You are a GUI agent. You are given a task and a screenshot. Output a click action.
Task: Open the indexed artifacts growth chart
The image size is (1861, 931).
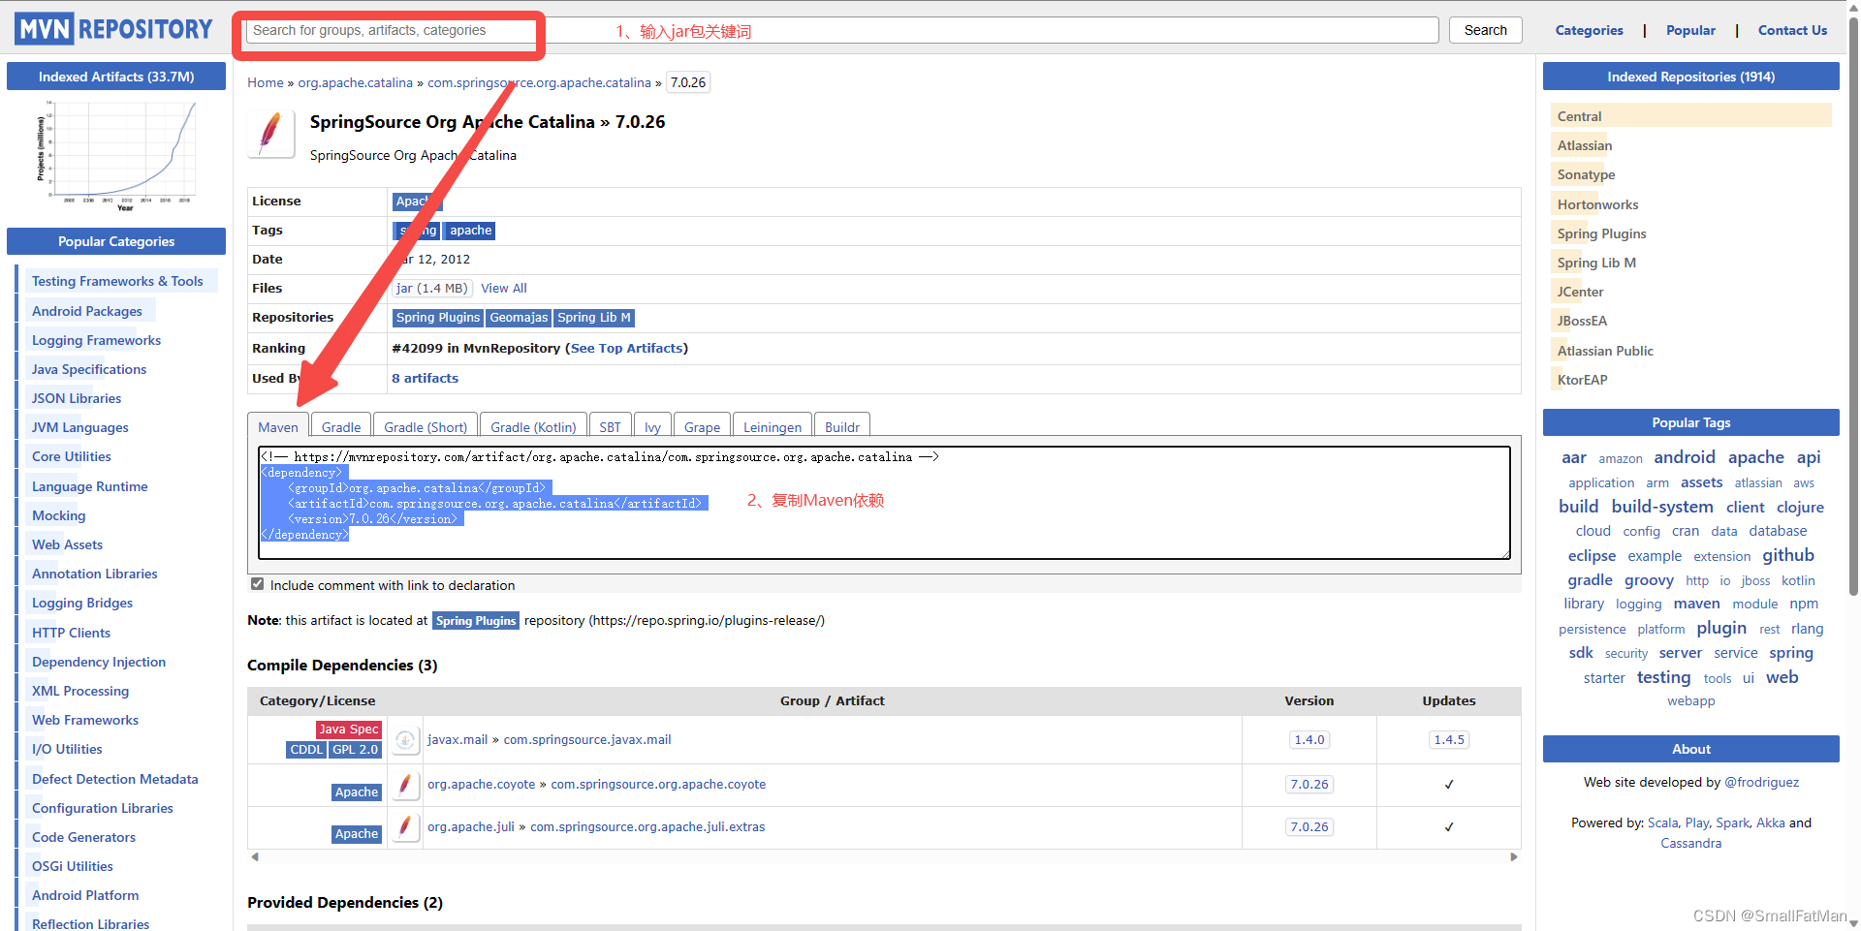click(116, 155)
